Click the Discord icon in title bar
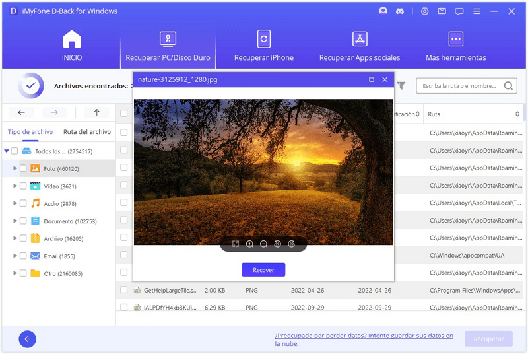528x354 pixels. tap(400, 11)
